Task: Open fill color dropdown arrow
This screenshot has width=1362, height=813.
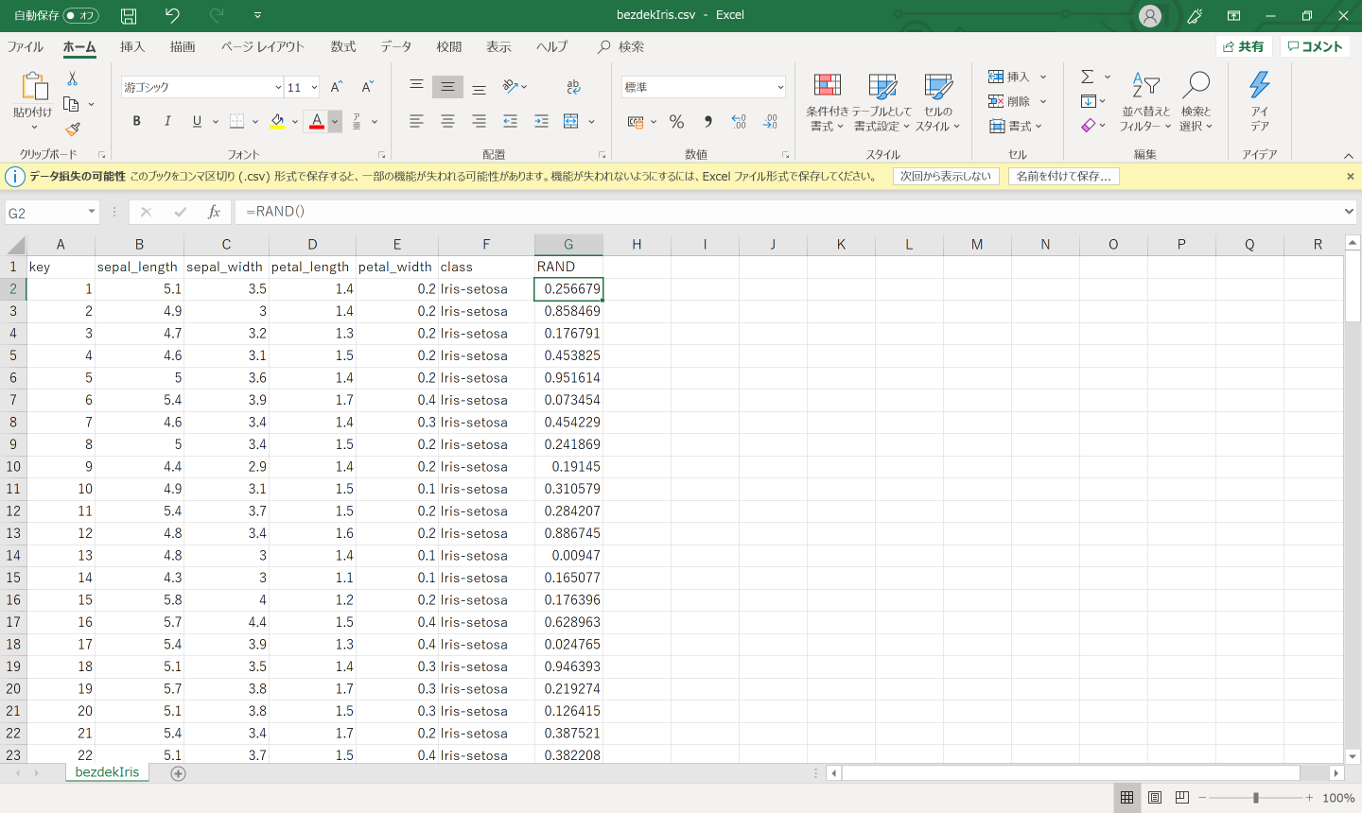Action: [294, 121]
